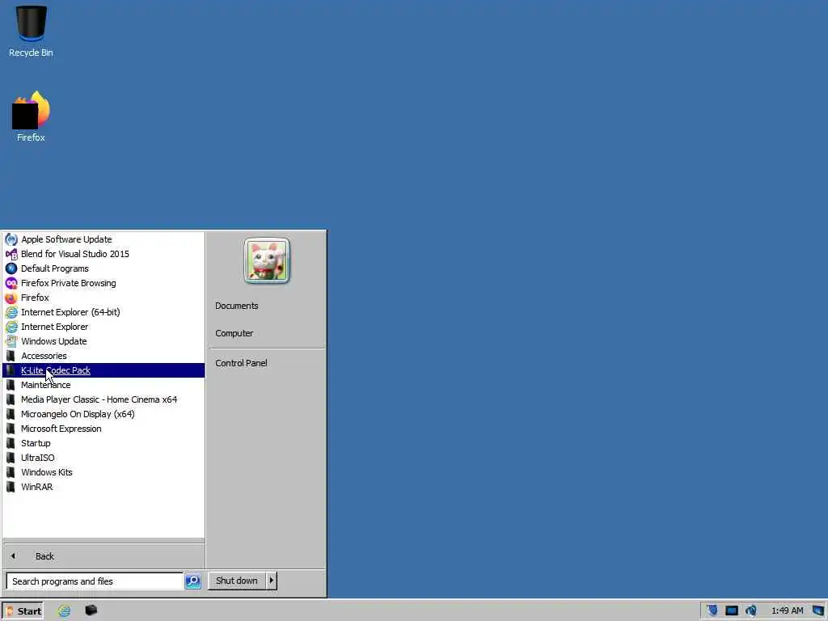Open Computer from the Start menu
This screenshot has width=828, height=621.
tap(234, 333)
